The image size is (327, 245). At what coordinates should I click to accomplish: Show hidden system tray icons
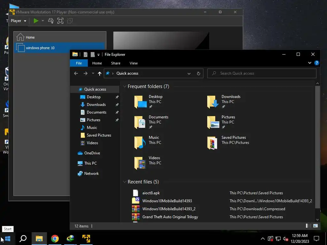point(263,239)
